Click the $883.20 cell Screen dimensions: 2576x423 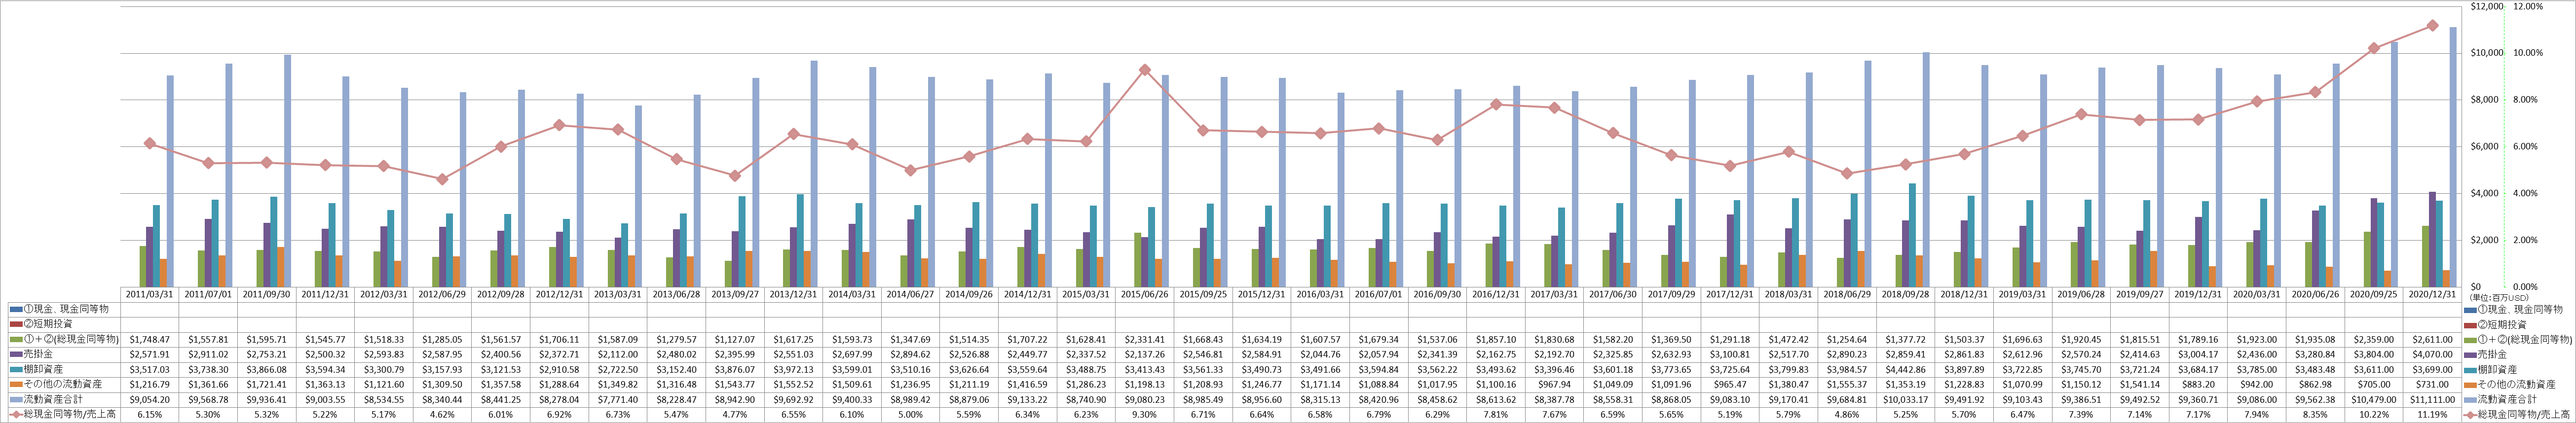point(2199,384)
